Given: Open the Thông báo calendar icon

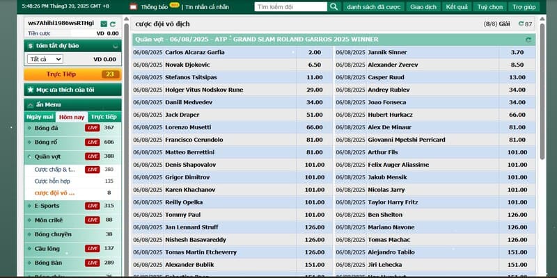Looking at the screenshot, I should coord(133,6).
